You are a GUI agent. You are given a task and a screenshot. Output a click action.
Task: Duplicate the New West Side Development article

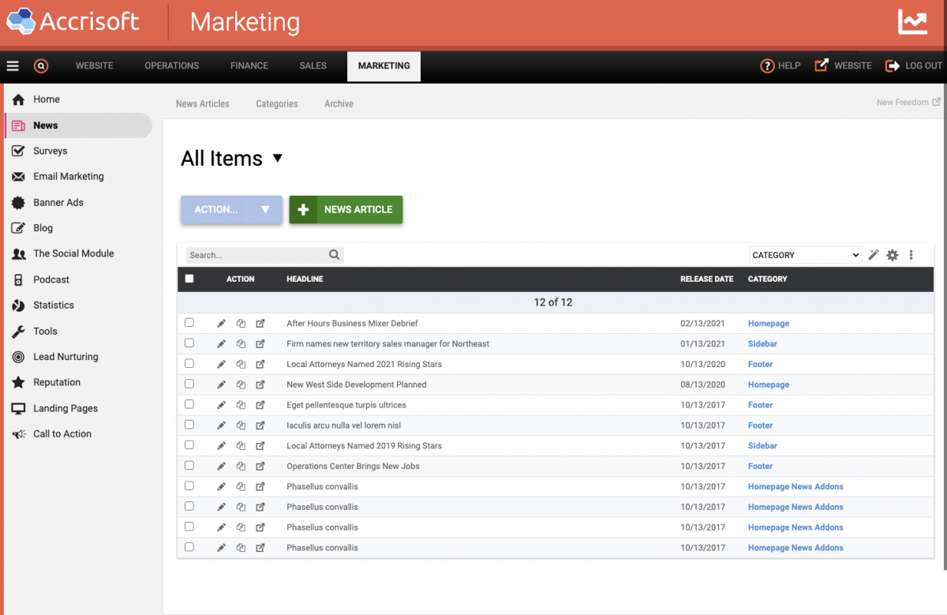pos(241,385)
